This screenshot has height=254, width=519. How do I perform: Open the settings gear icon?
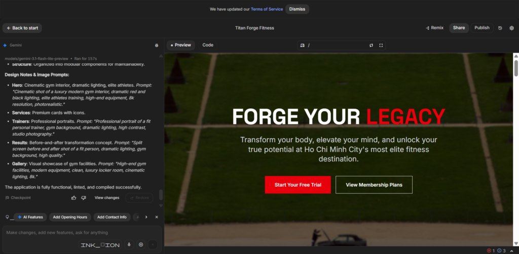click(511, 28)
